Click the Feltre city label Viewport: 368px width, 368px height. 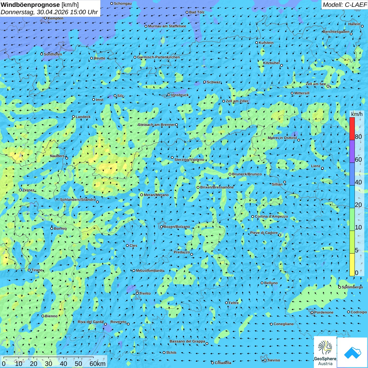coord(234,303)
